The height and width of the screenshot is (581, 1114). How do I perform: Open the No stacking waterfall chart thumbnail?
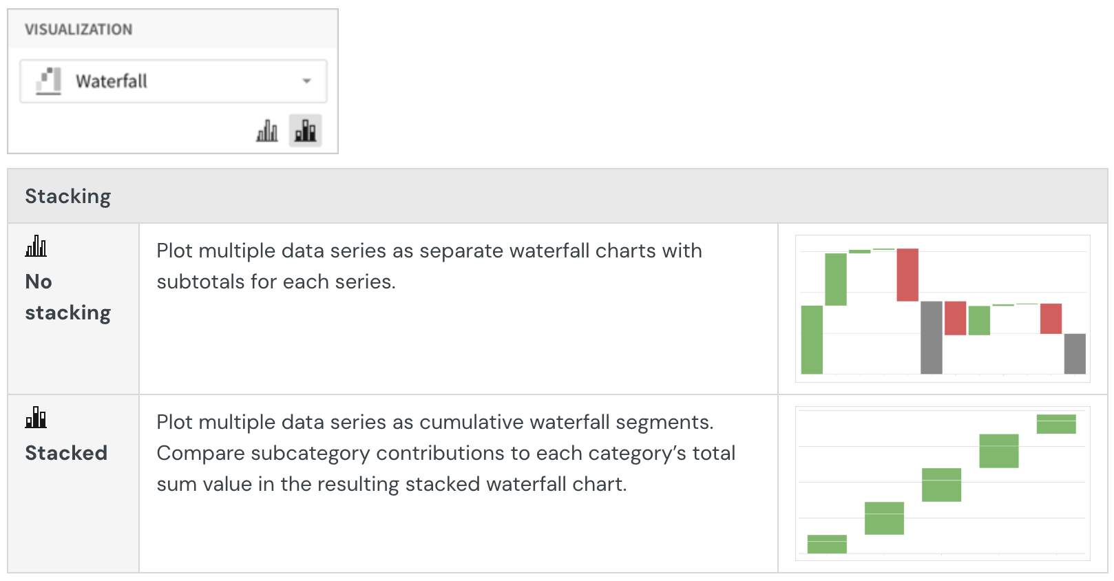tap(943, 308)
